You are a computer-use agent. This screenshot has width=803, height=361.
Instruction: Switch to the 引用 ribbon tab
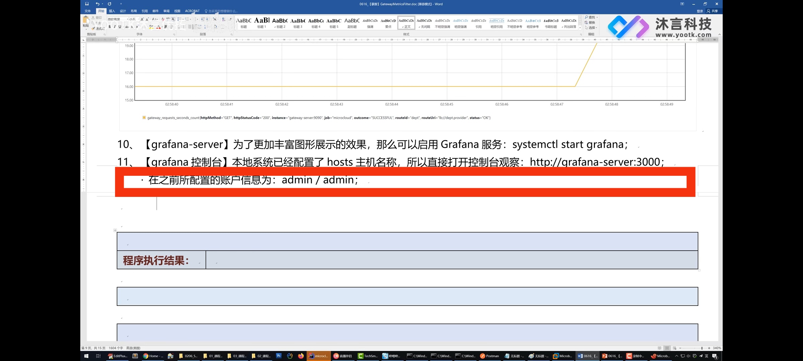pos(145,11)
